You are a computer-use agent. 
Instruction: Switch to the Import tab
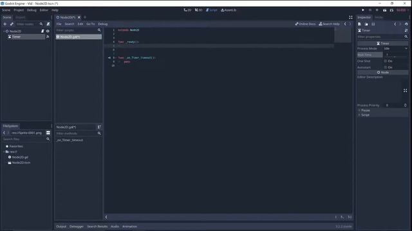click(x=20, y=17)
